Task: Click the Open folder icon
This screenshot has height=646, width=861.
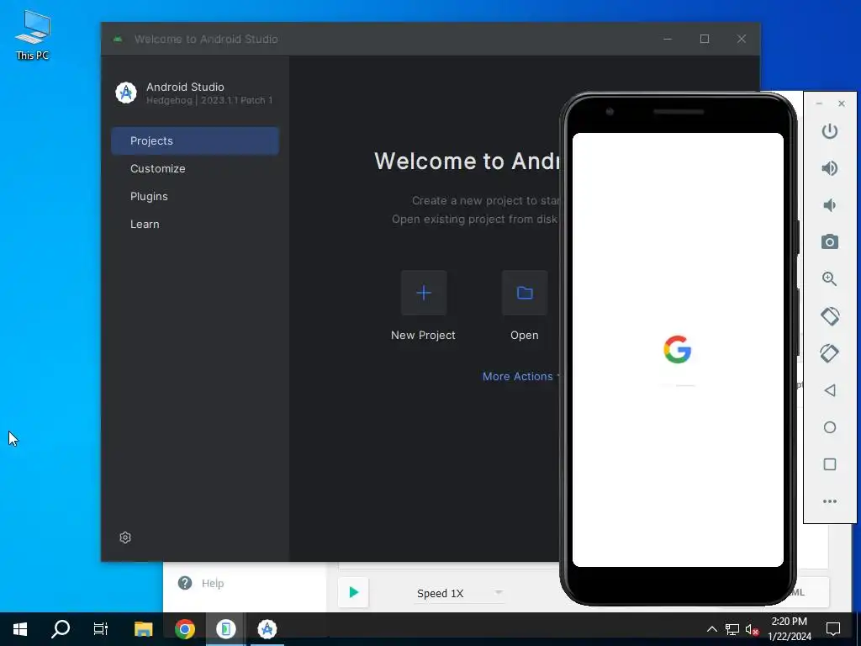Action: pos(525,293)
